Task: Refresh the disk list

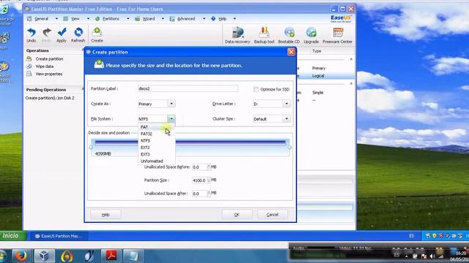Action: 78,35
